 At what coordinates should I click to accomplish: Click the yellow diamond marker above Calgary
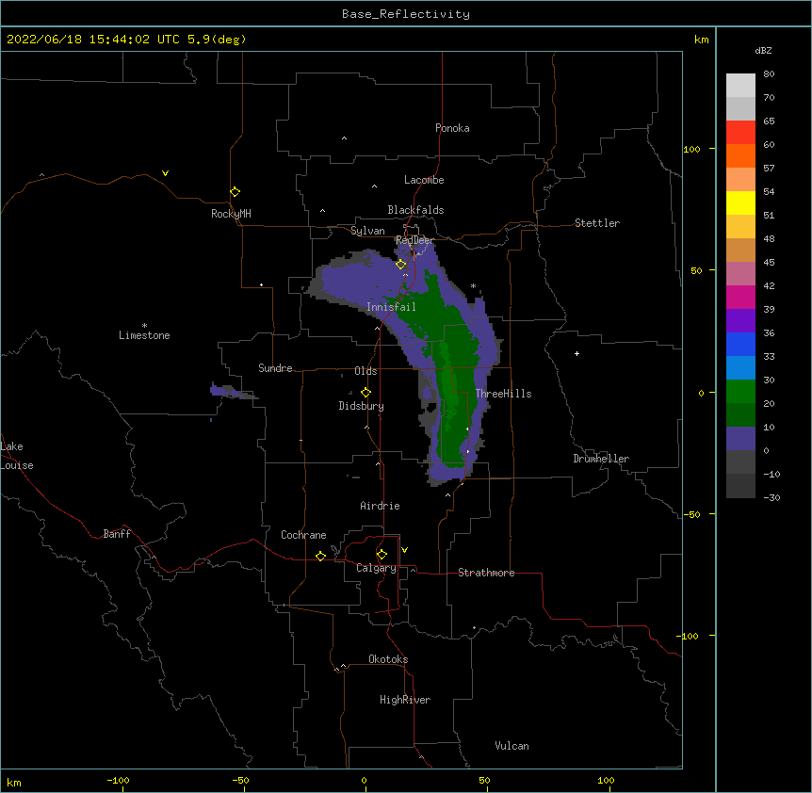382,555
